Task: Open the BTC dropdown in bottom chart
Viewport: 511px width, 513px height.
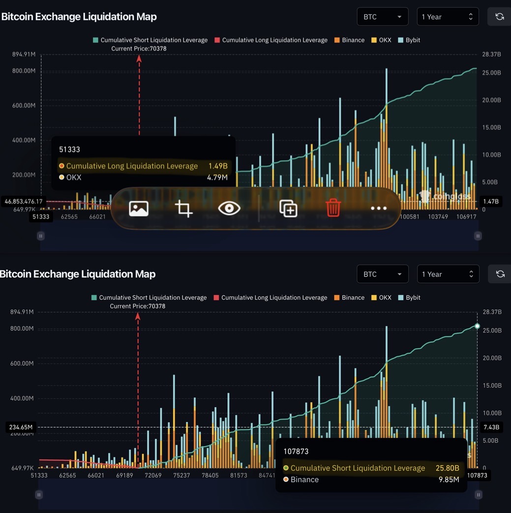Action: point(383,274)
